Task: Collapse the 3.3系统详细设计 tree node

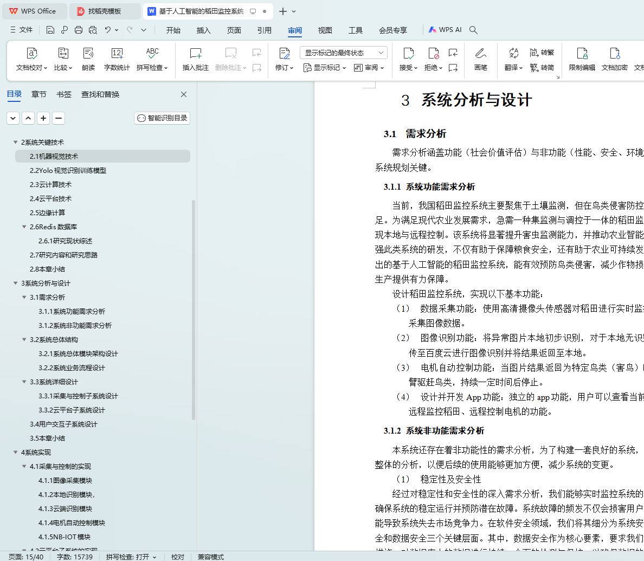Action: (x=24, y=382)
